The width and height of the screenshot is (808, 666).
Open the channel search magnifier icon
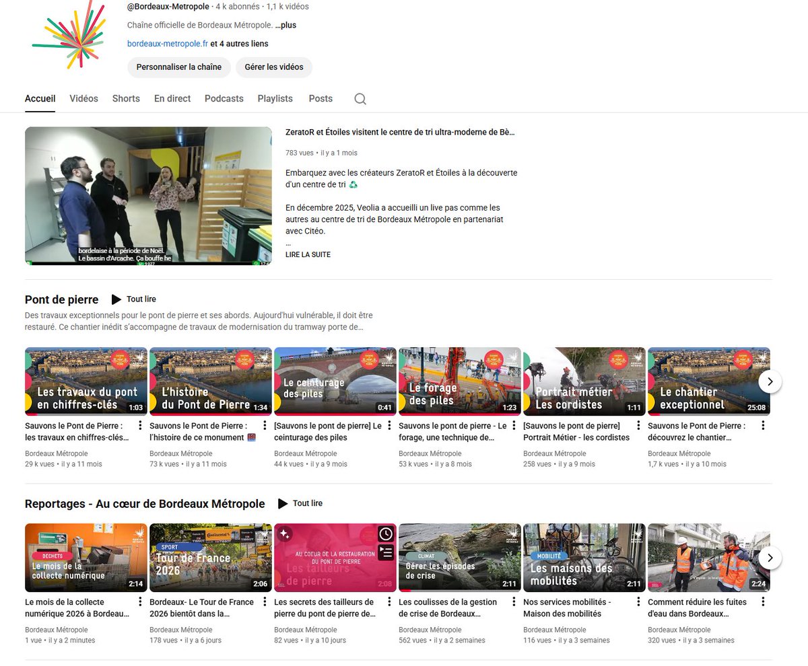click(x=360, y=99)
